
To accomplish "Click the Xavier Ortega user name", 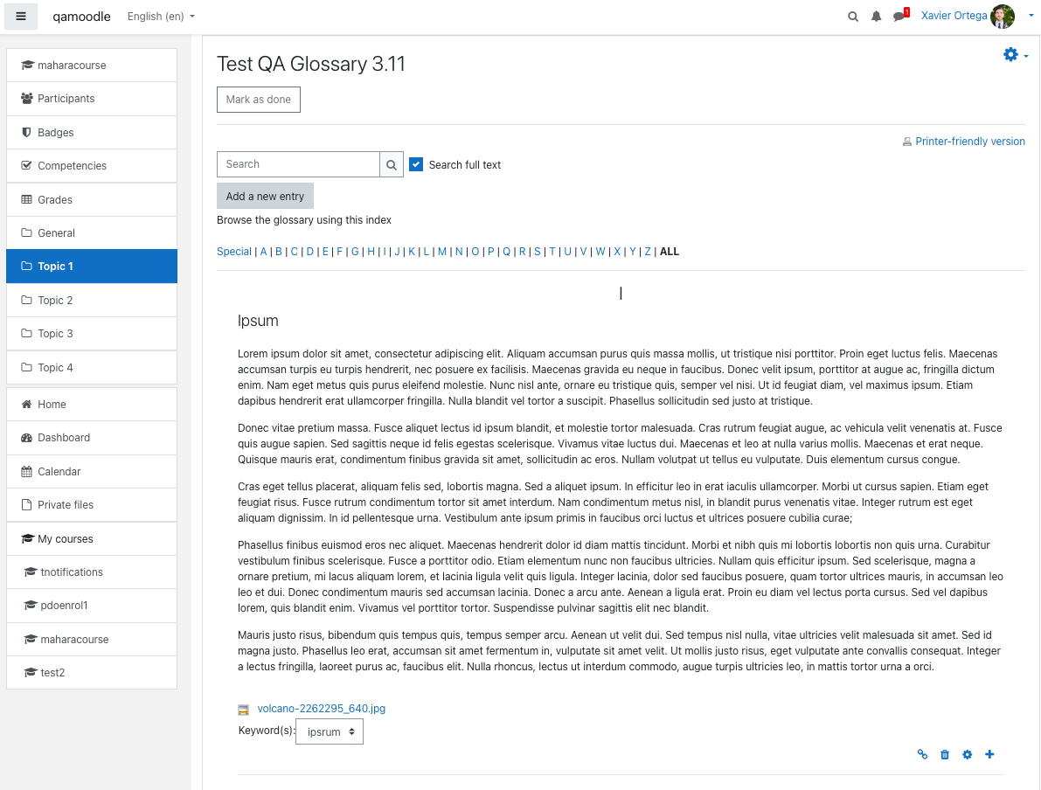I will coord(954,16).
